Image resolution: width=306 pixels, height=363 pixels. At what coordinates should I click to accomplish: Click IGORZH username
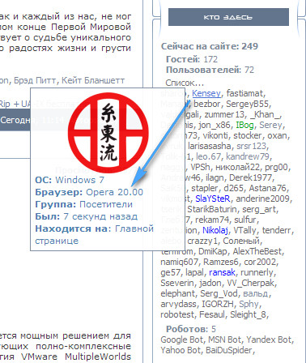tap(218, 304)
